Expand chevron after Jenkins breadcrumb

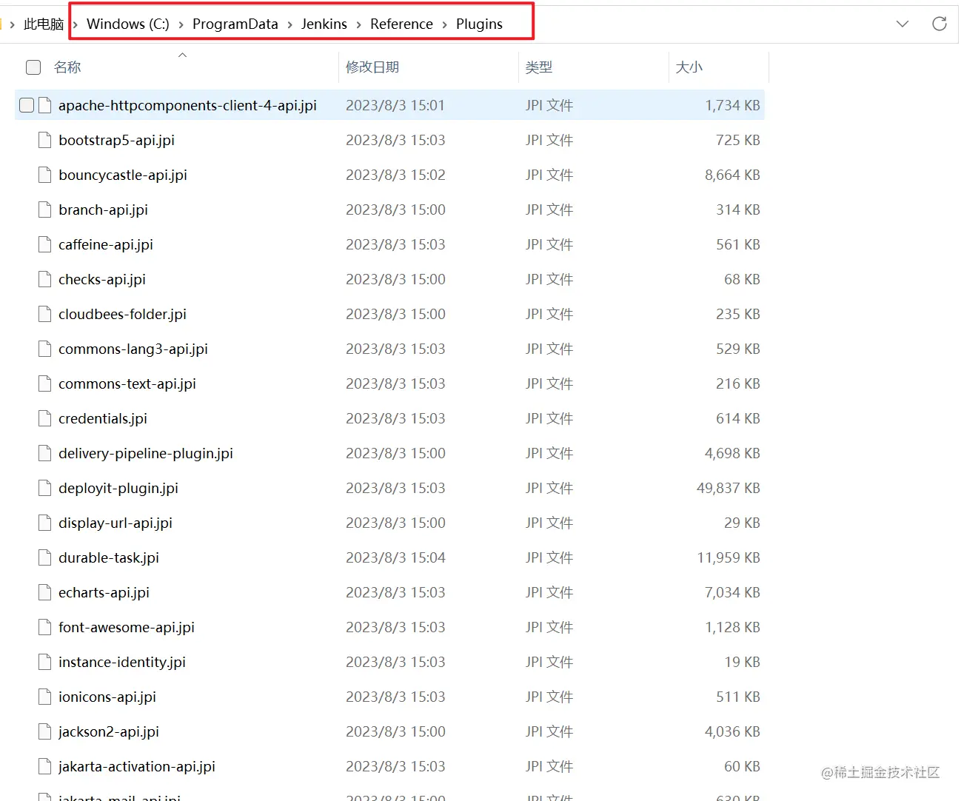[x=358, y=24]
